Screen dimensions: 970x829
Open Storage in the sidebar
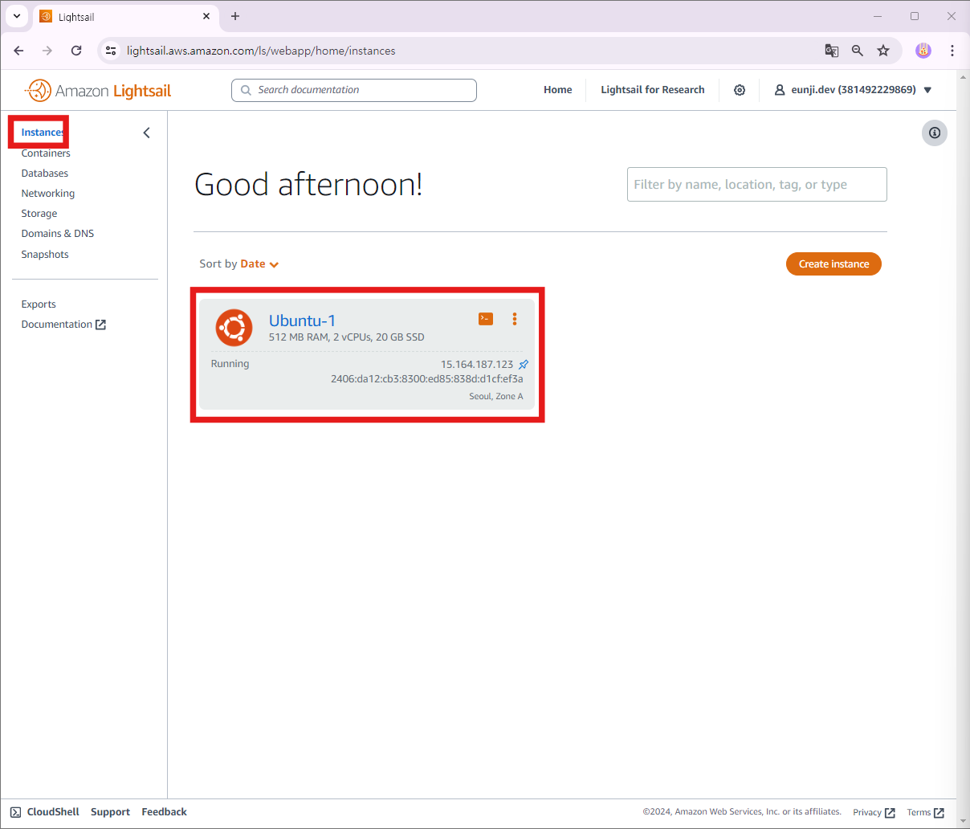pyautogui.click(x=39, y=214)
